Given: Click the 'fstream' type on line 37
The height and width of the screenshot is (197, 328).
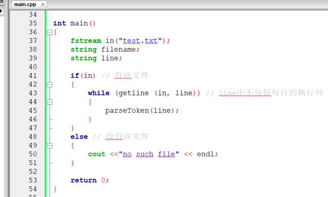Looking at the screenshot, I should 86,41.
